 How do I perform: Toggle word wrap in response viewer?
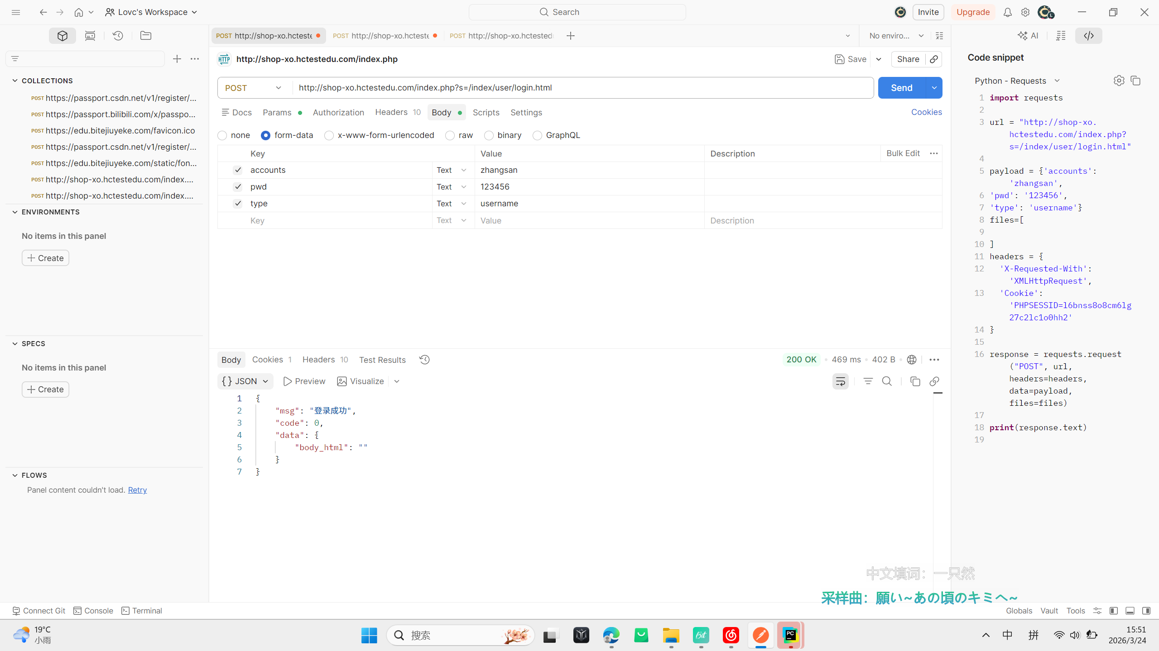[x=840, y=381]
